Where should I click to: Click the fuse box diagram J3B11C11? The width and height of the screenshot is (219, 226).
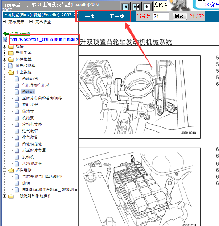tap(140, 187)
